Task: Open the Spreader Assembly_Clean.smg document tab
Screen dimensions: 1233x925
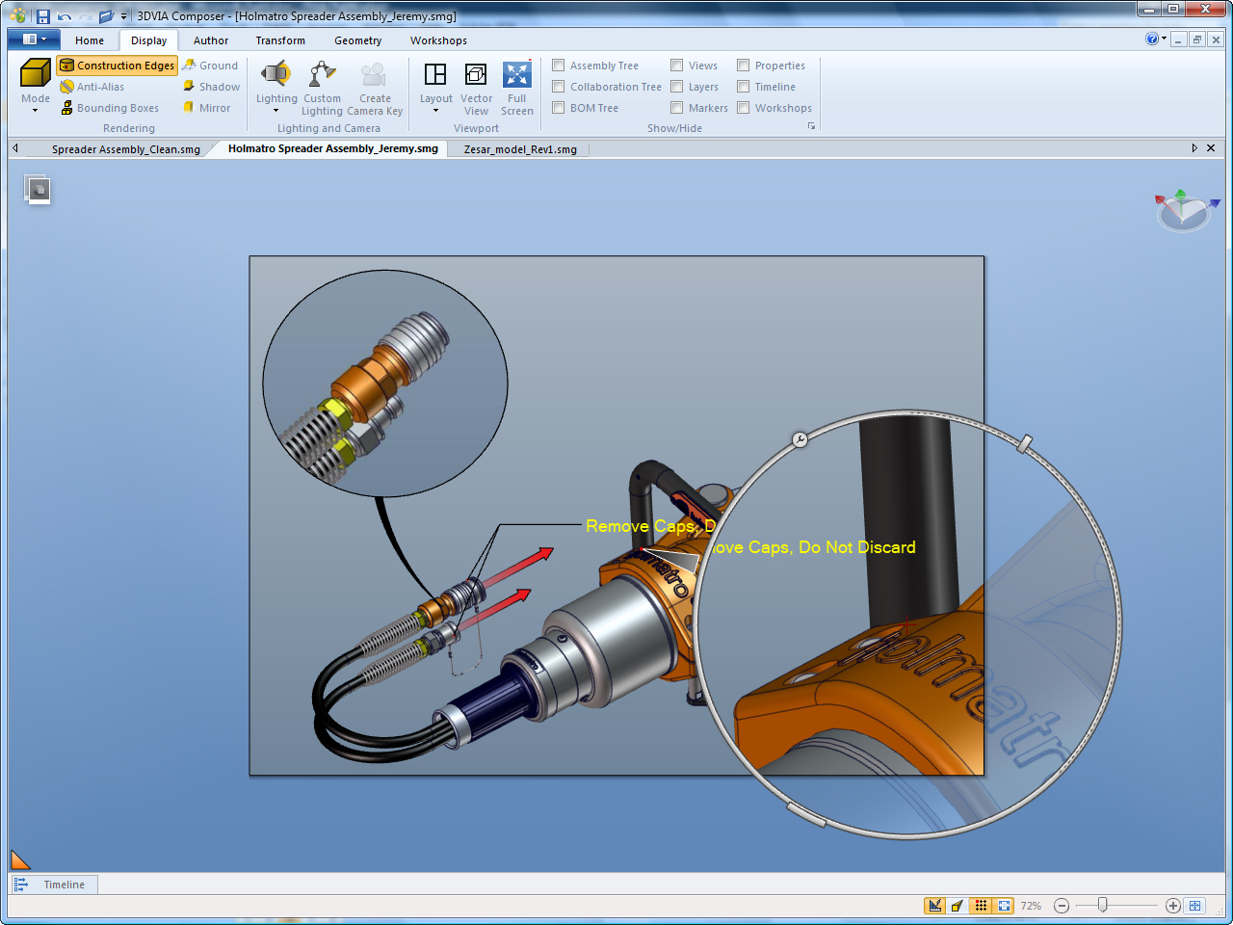Action: pyautogui.click(x=126, y=149)
